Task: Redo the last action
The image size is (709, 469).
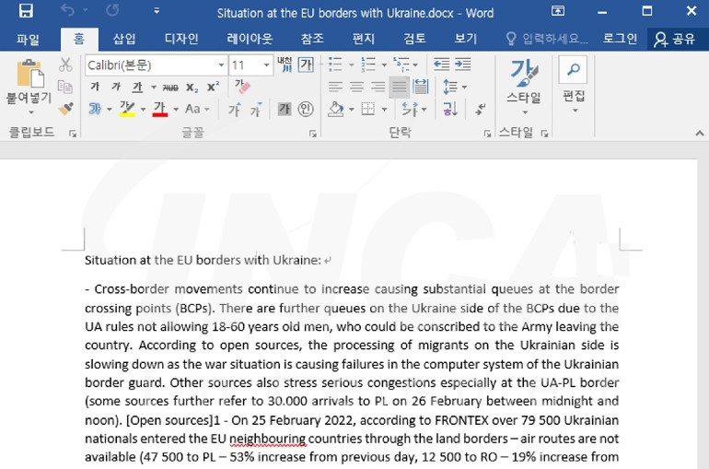Action: click(x=112, y=11)
